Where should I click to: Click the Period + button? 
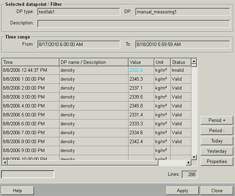(217, 120)
